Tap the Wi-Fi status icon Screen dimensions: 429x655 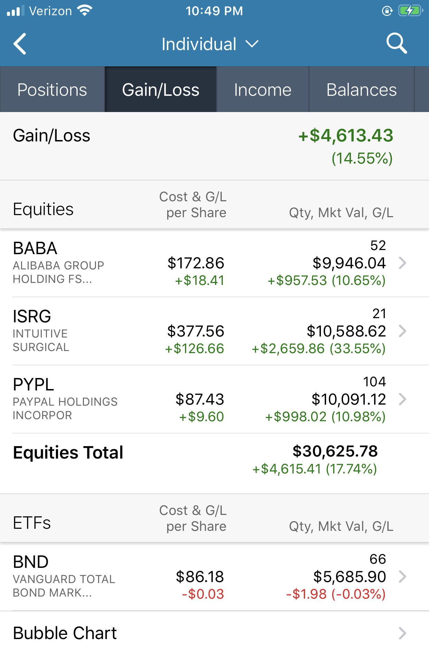click(x=85, y=10)
